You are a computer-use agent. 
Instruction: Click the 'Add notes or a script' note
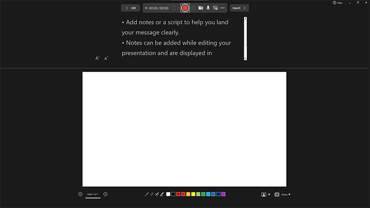pos(175,27)
